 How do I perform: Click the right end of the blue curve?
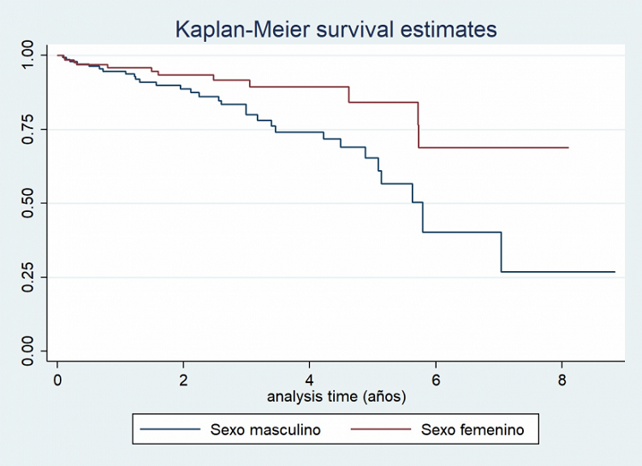(614, 272)
